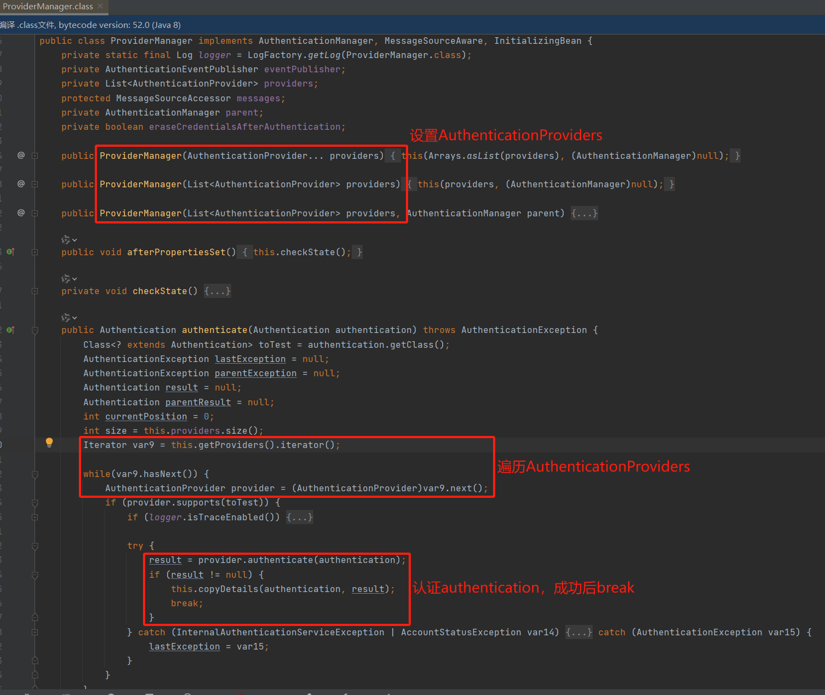Expand folded placeholder after AccountStatusException catch
825x695 pixels.
point(578,633)
